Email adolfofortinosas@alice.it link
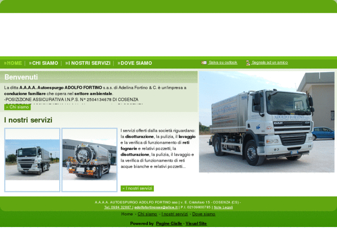 (x=156, y=207)
